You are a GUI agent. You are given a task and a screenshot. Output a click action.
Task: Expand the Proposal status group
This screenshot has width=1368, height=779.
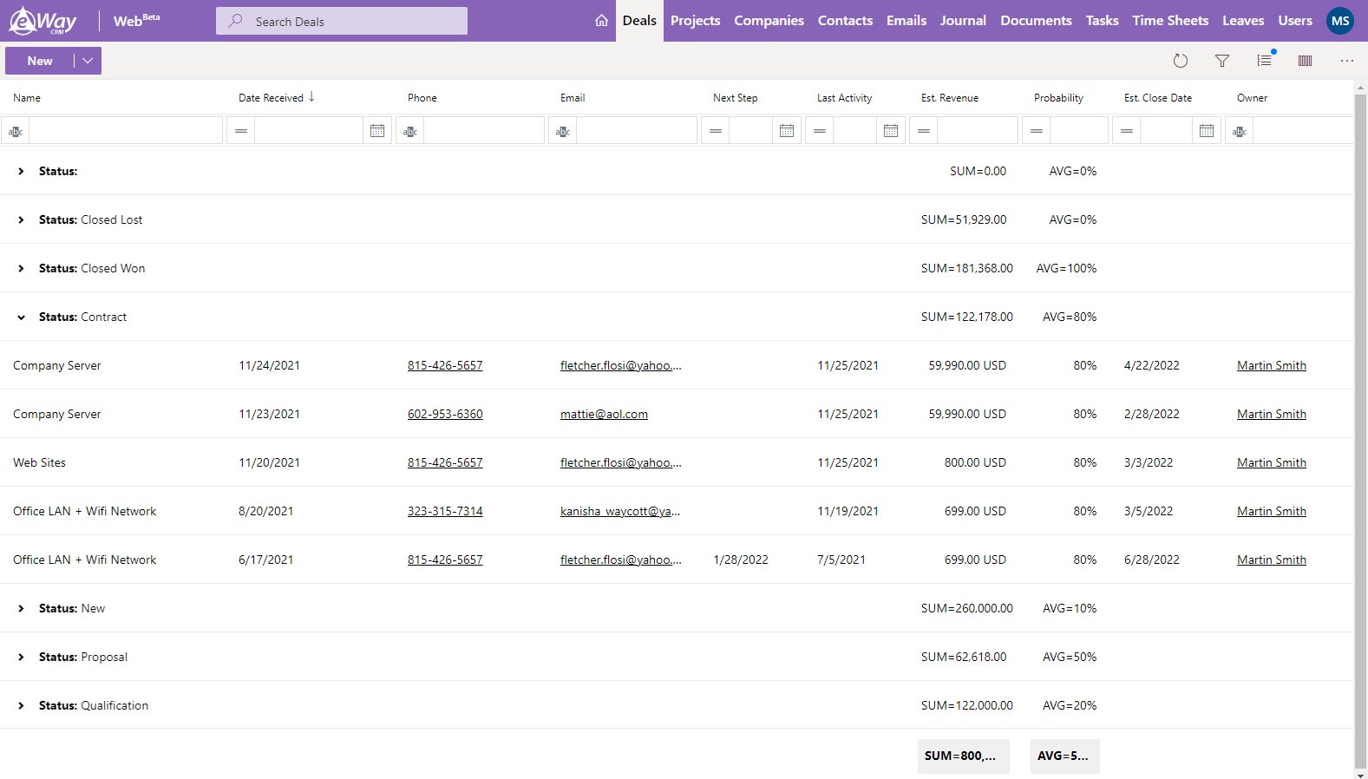[21, 658]
